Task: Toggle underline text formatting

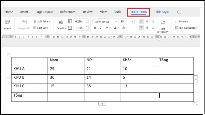Action: click(106, 28)
